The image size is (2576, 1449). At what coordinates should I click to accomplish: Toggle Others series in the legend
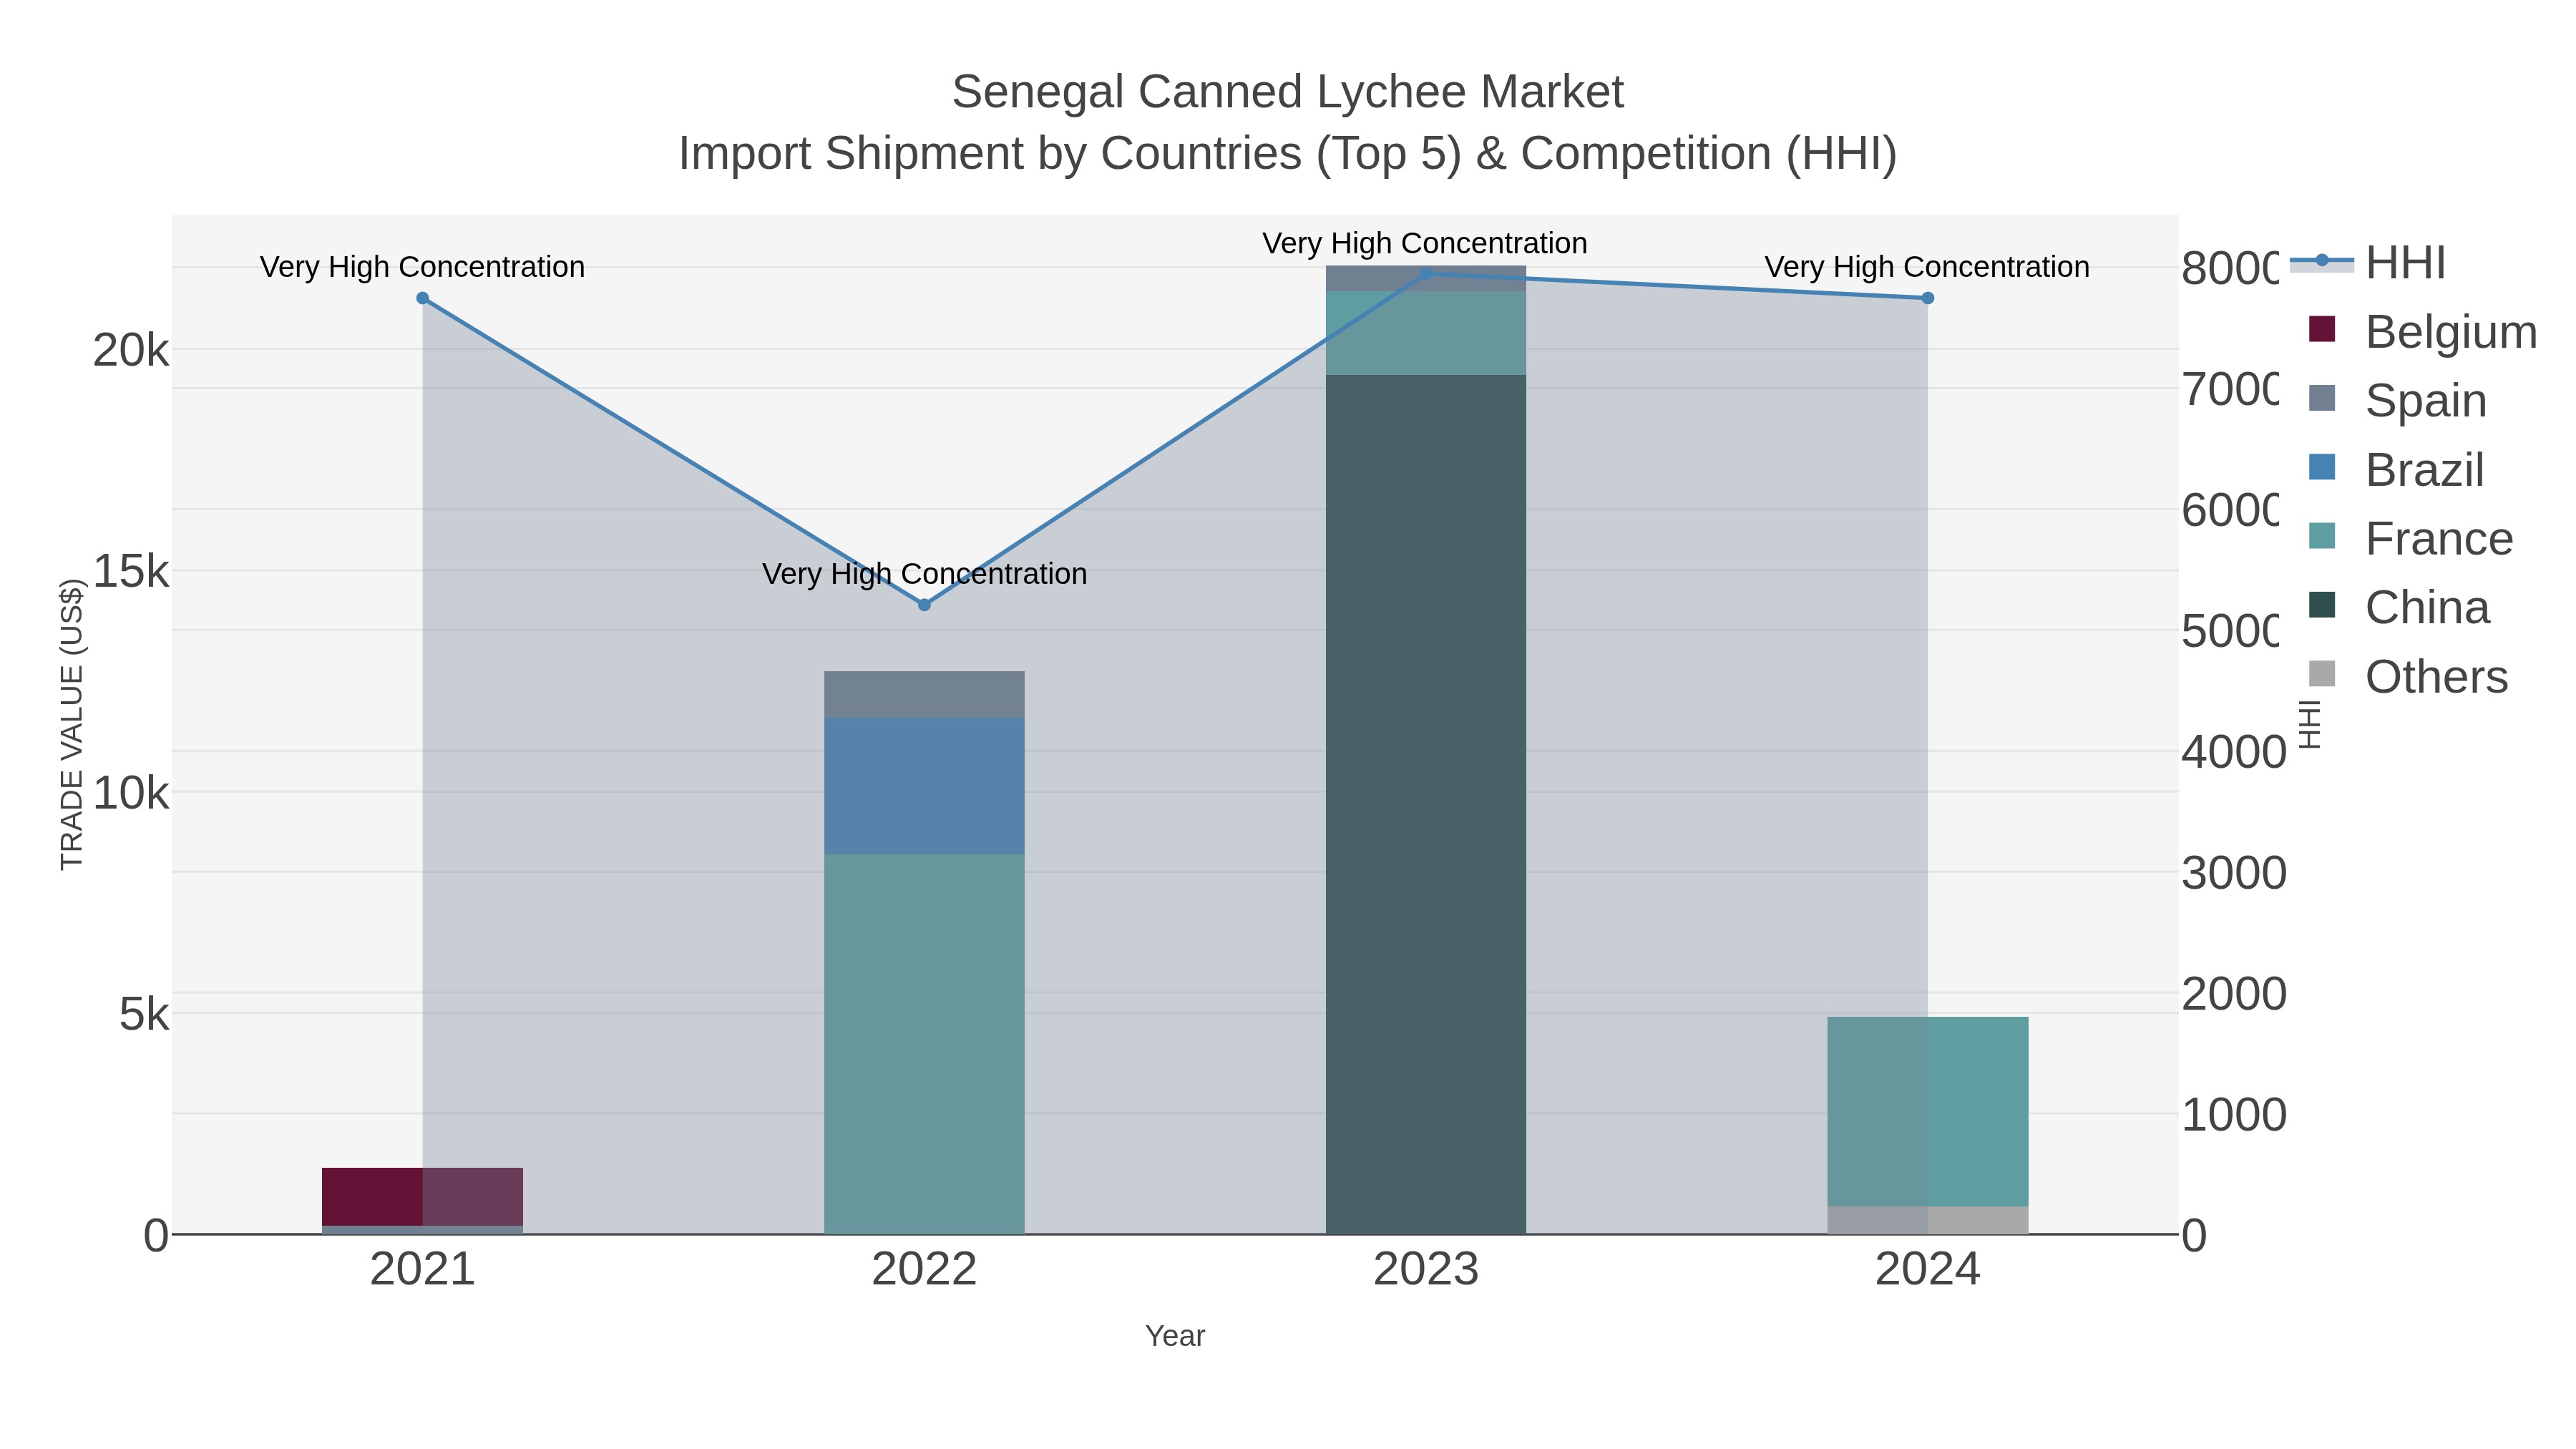2408,676
